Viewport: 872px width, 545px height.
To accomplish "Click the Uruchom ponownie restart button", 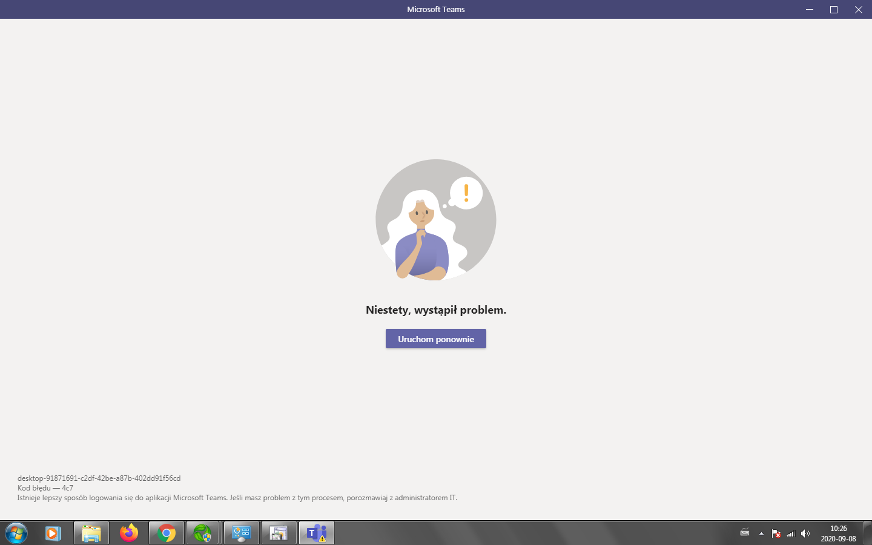I will (436, 339).
